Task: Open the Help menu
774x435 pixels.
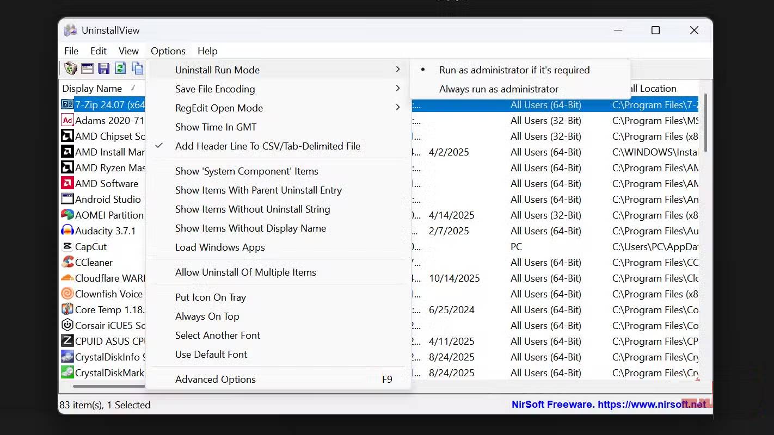Action: [207, 51]
